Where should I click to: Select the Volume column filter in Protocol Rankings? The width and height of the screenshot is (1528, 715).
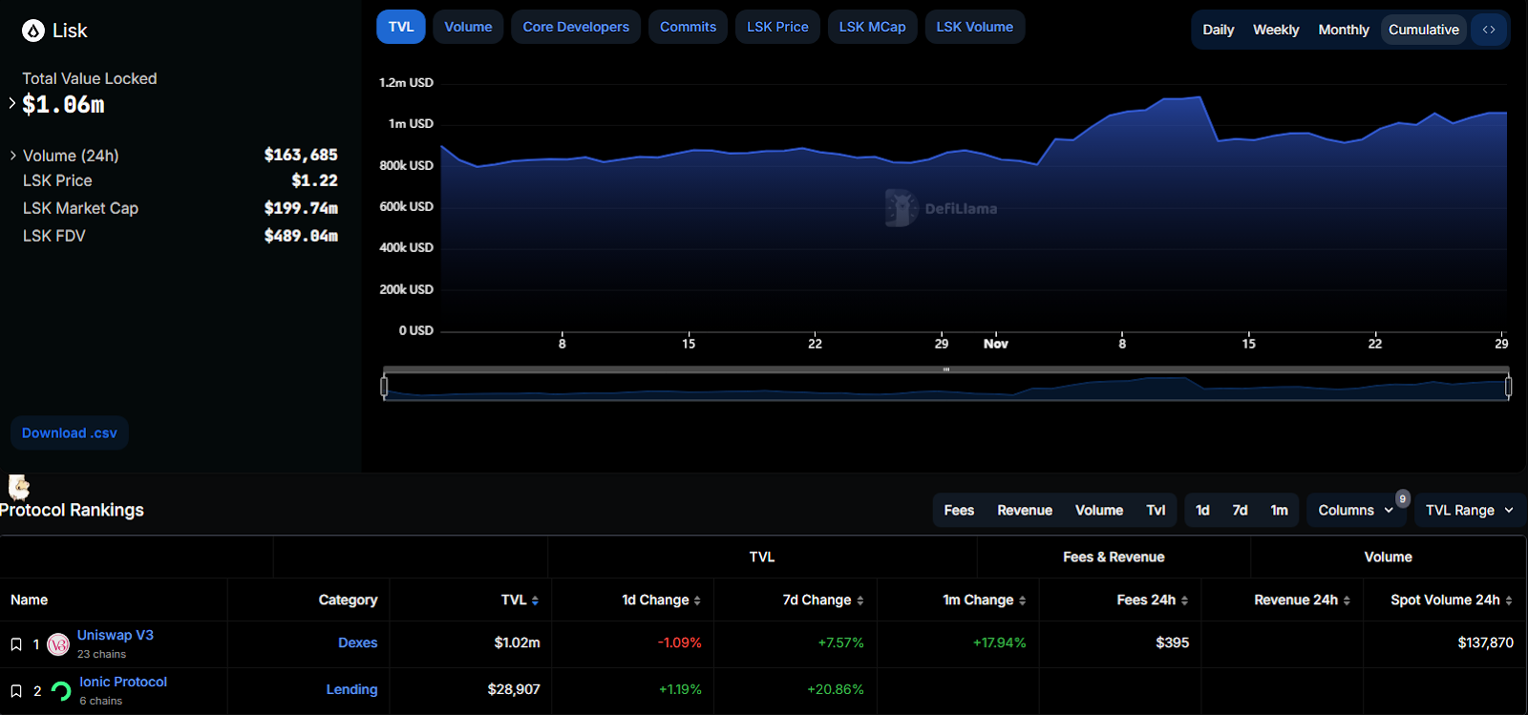pyautogui.click(x=1099, y=511)
